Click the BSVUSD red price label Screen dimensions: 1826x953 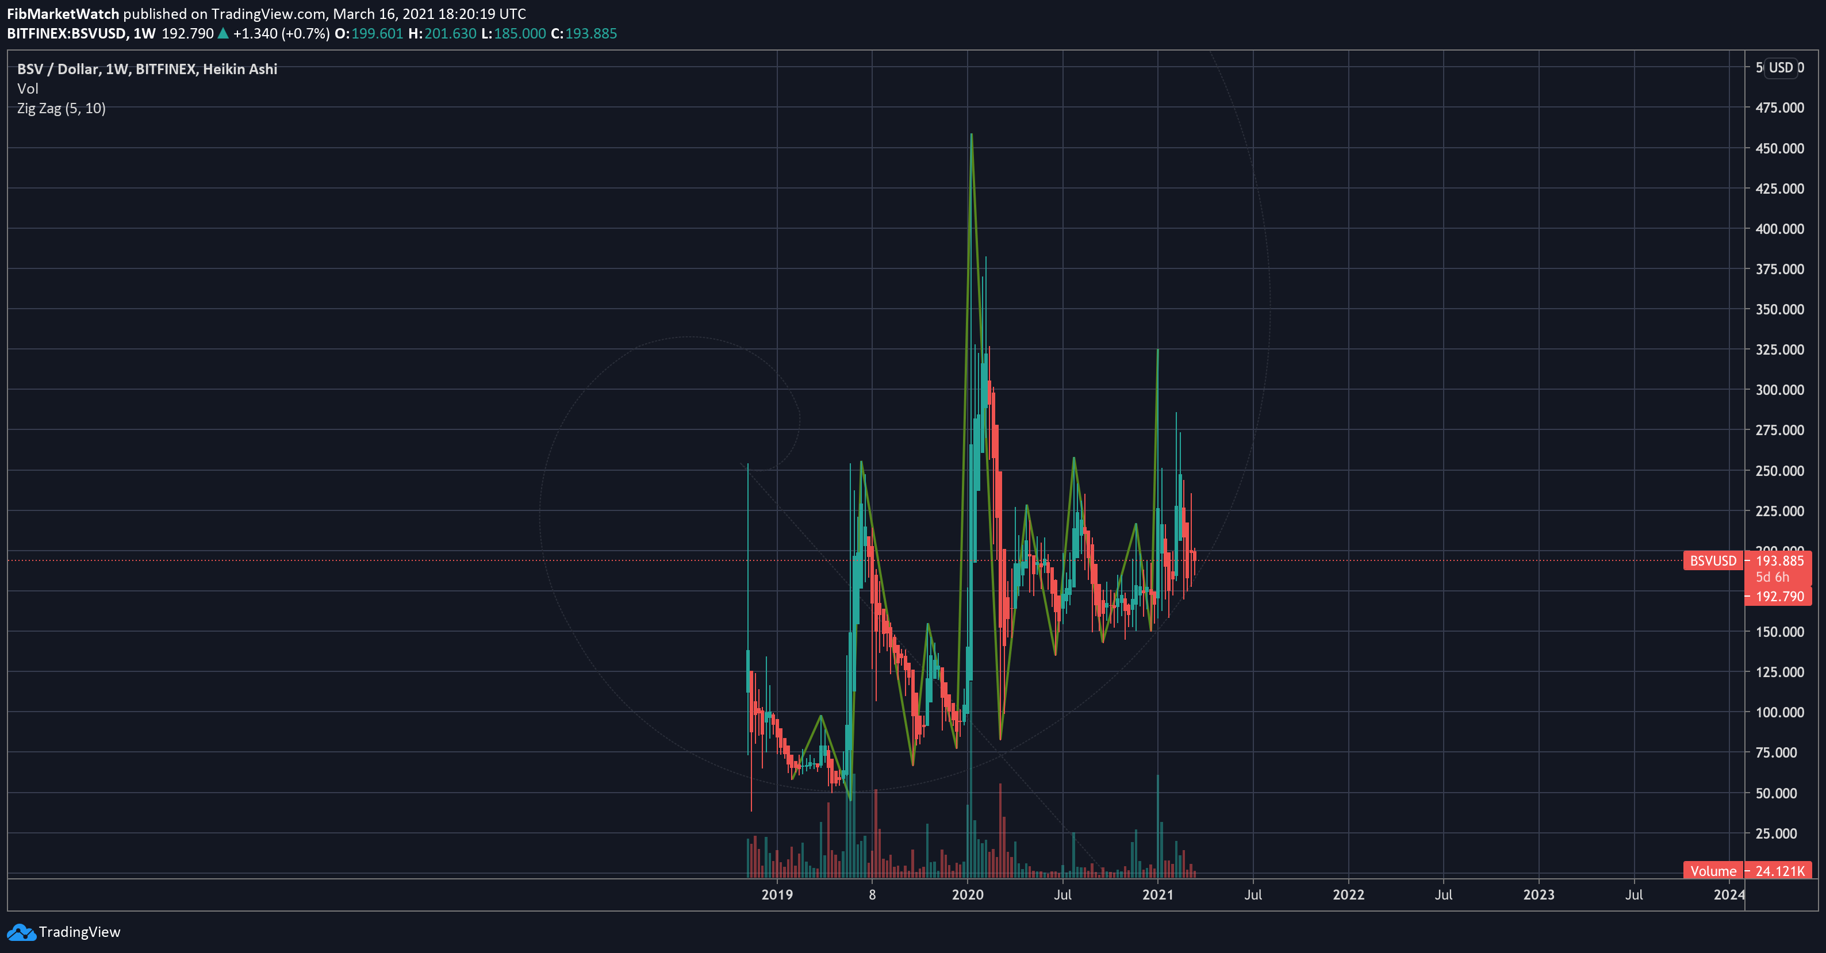click(1713, 560)
